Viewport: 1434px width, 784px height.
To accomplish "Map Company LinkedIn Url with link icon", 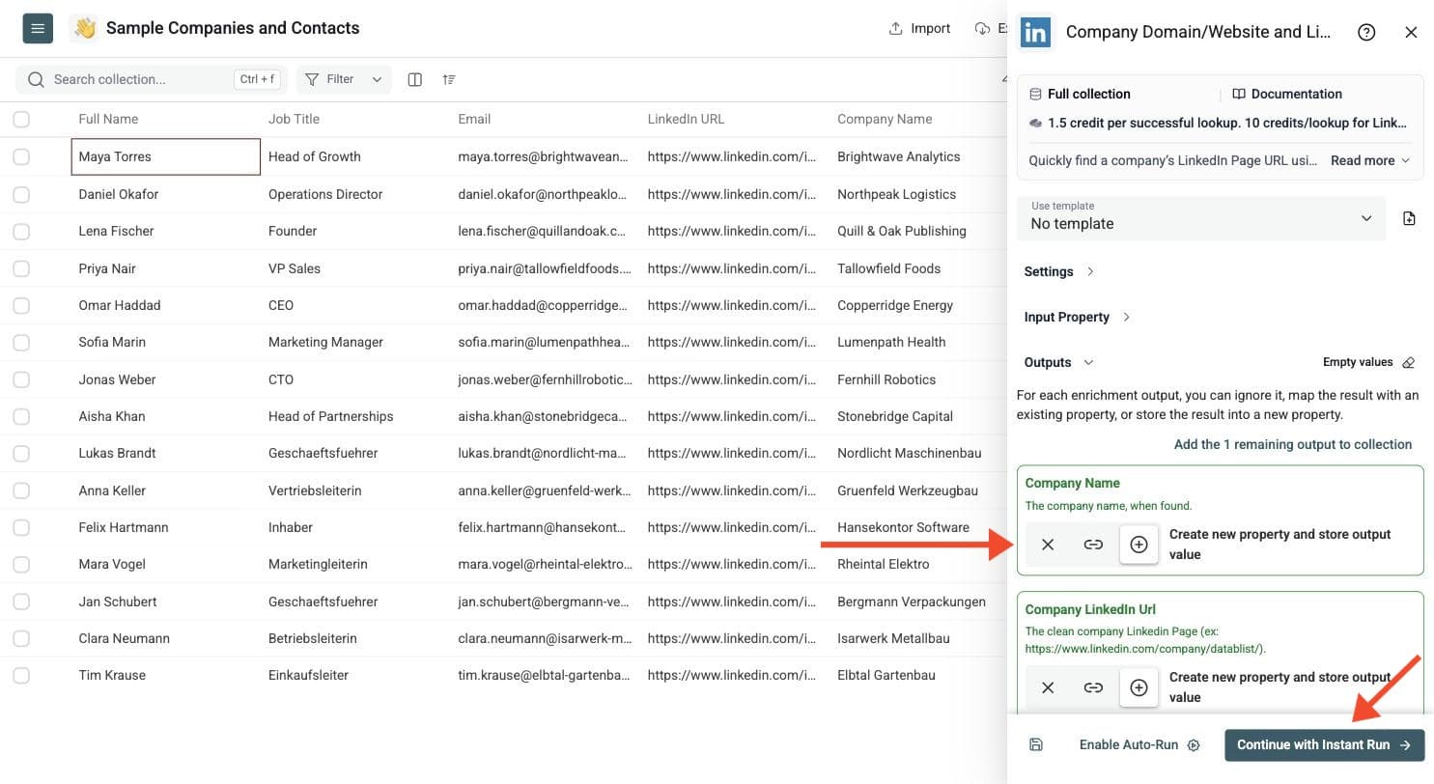I will click(1093, 687).
